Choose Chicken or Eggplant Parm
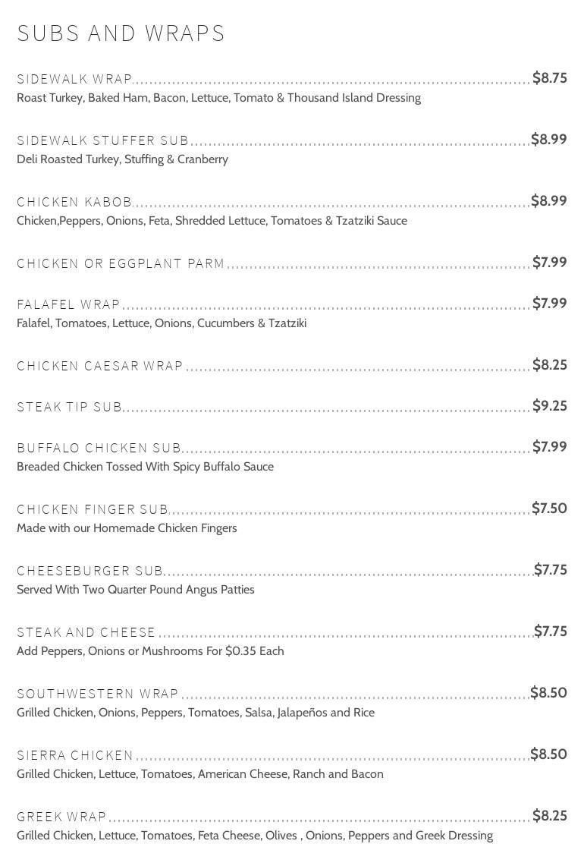This screenshot has height=866, width=584. [x=121, y=263]
